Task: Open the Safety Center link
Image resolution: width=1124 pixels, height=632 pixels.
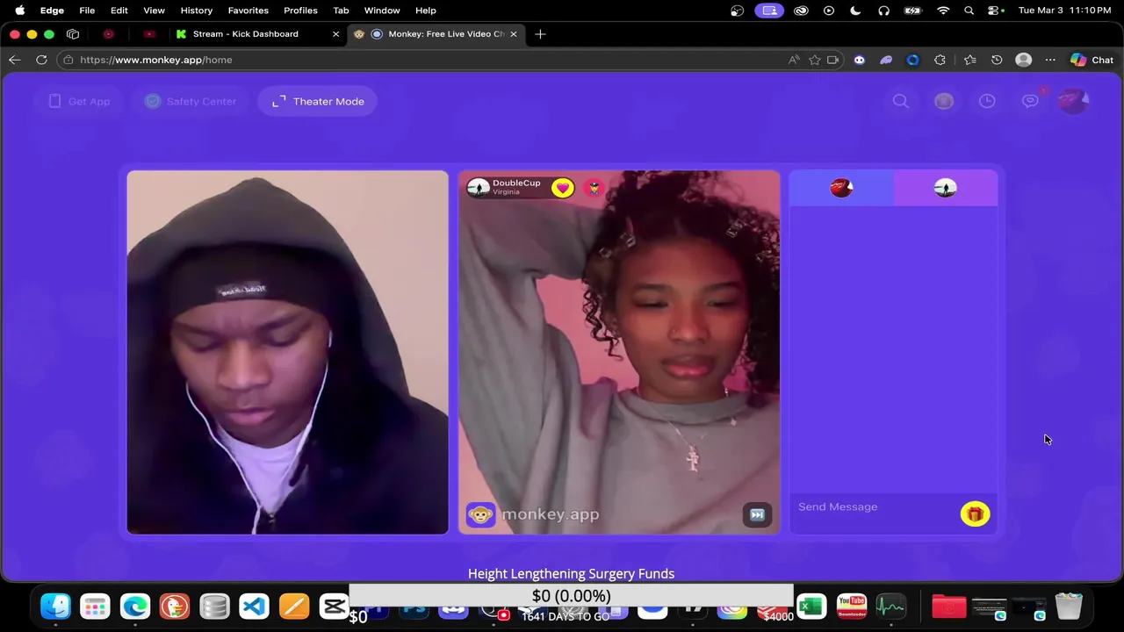Action: point(191,101)
